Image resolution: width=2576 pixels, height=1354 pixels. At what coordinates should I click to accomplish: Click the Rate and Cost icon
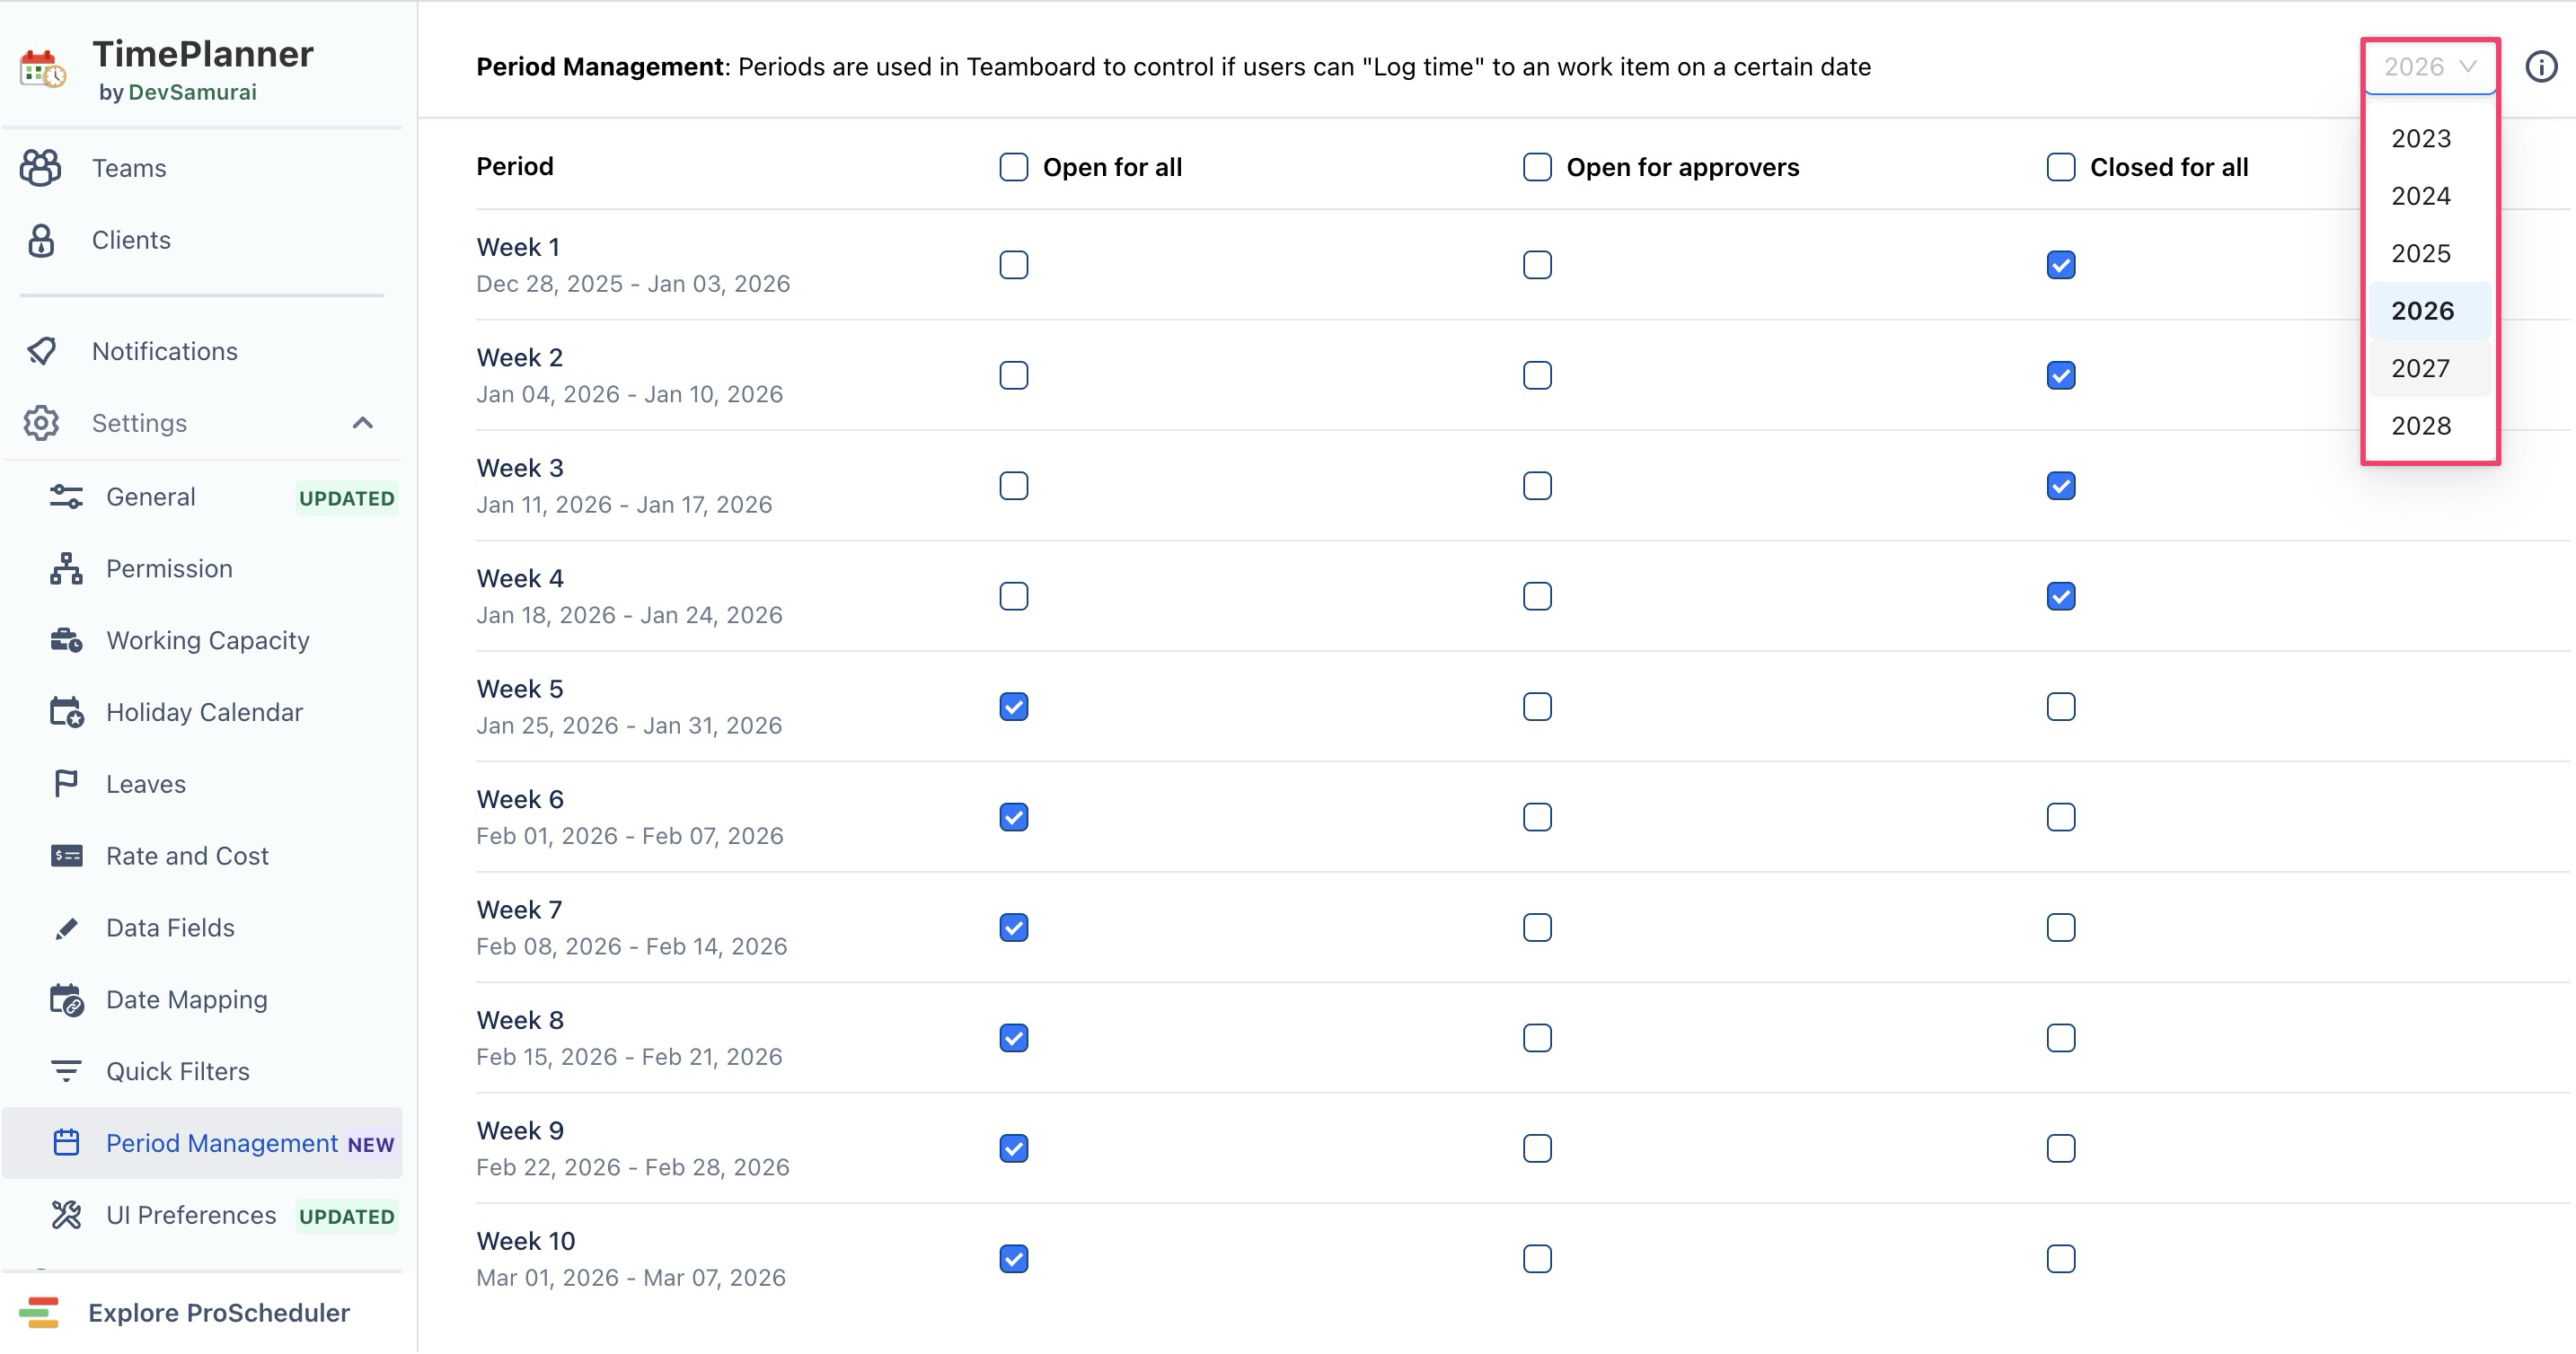point(66,856)
